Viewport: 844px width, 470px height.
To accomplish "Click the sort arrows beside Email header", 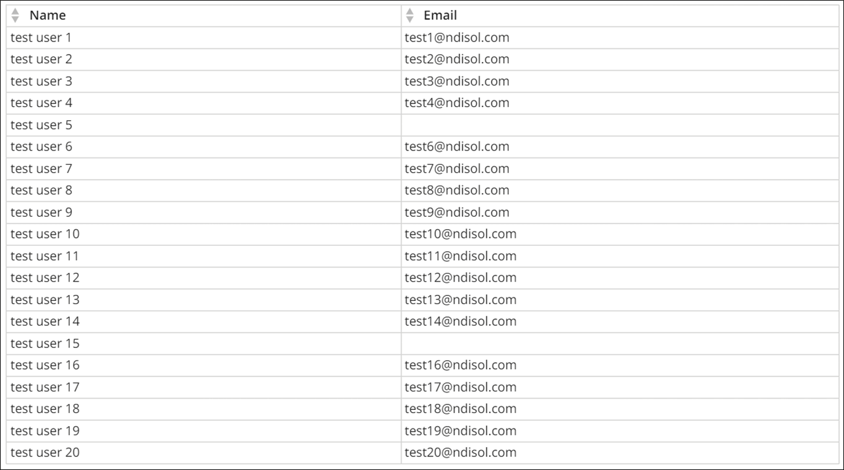I will coord(409,15).
